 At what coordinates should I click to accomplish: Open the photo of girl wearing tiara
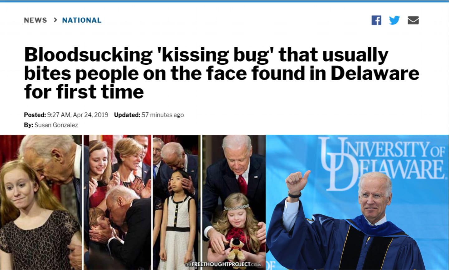click(234, 202)
